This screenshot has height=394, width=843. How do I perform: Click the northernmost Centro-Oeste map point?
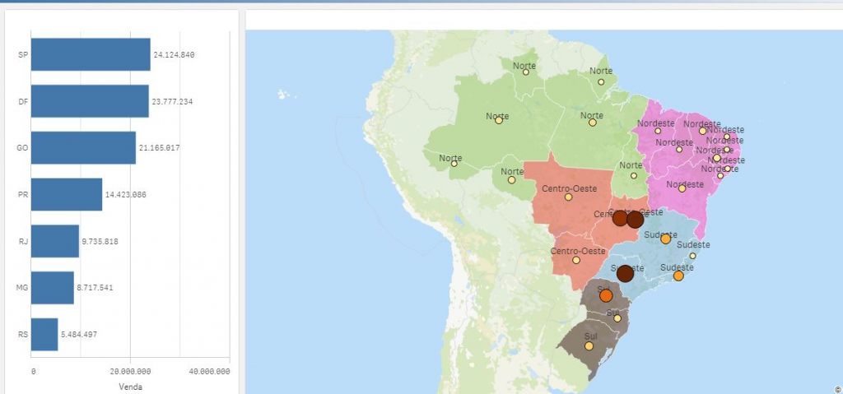568,197
